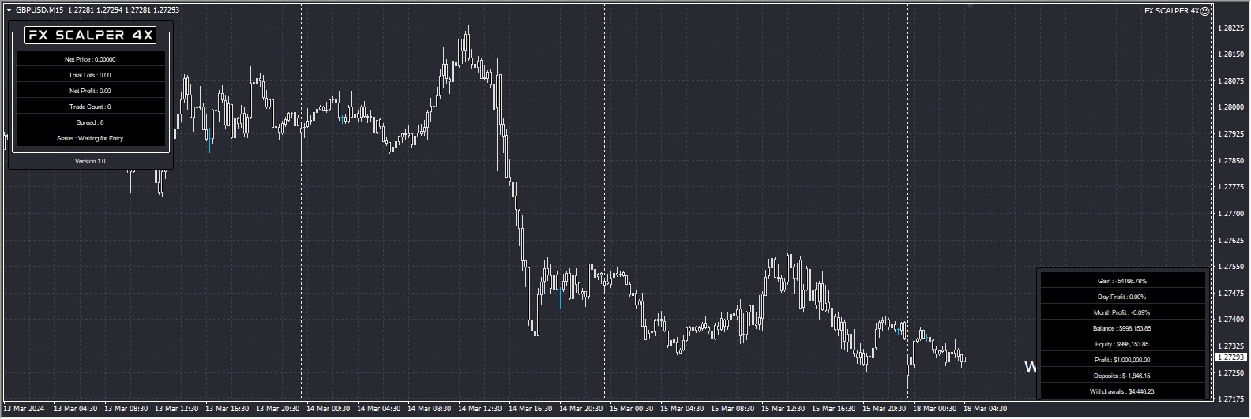Click the 13 Mar 16:30 time label
Image resolution: width=1251 pixels, height=419 pixels.
[227, 409]
